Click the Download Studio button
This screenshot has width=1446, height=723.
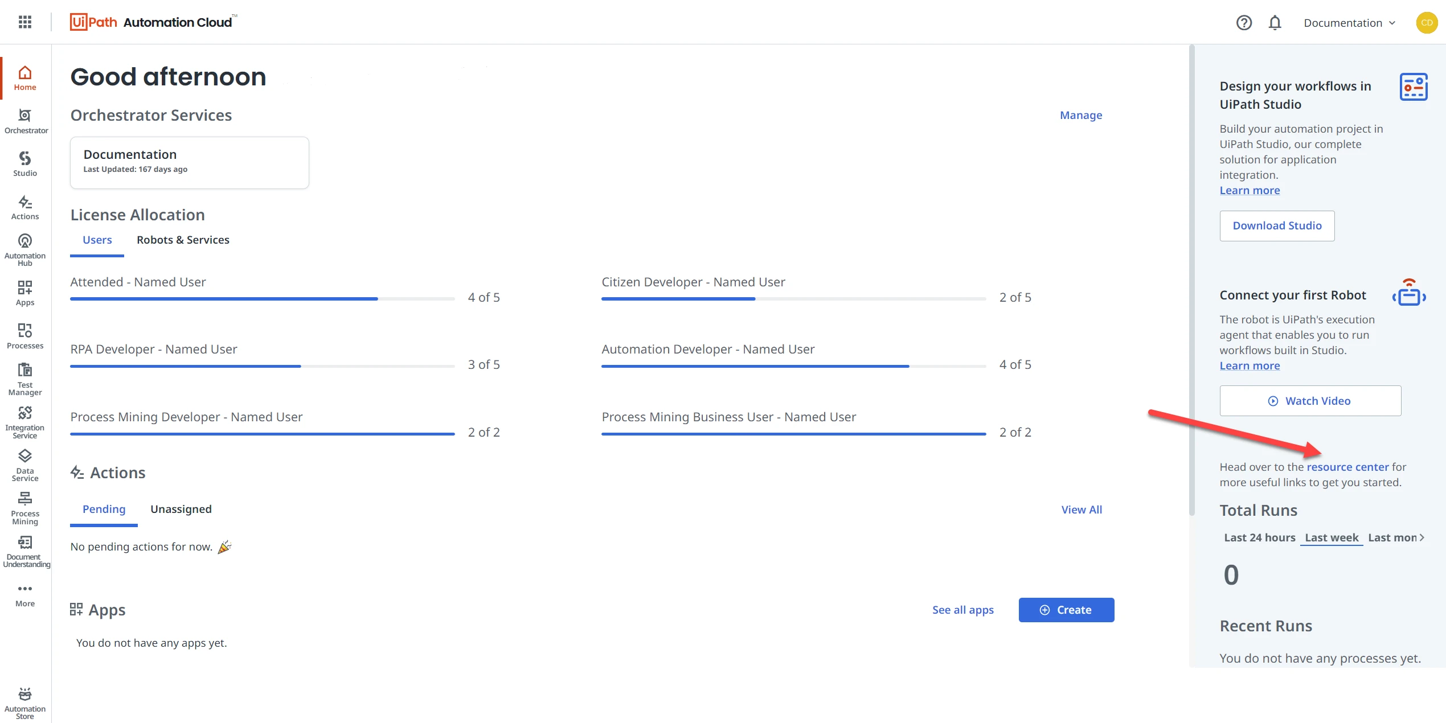tap(1277, 226)
